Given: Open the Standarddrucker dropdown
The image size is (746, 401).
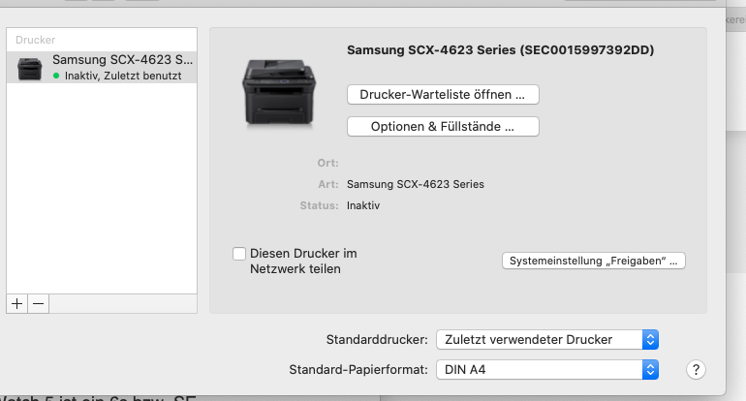Looking at the screenshot, I should (546, 339).
